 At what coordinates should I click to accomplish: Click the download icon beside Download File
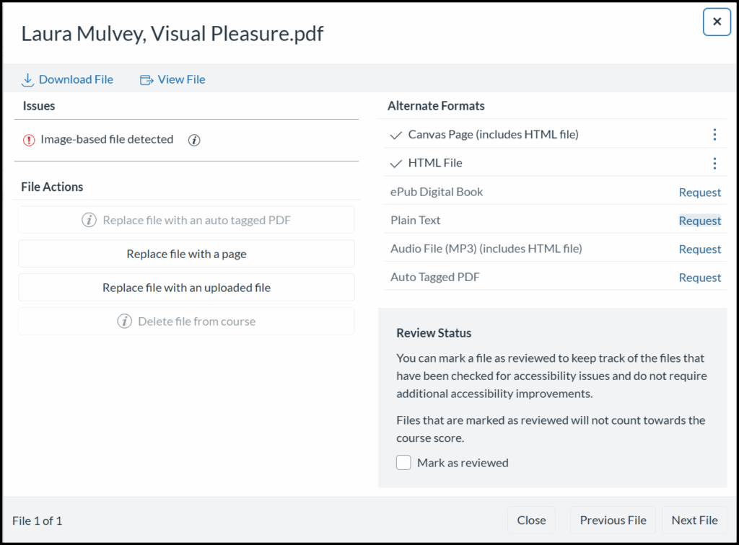[x=28, y=79]
